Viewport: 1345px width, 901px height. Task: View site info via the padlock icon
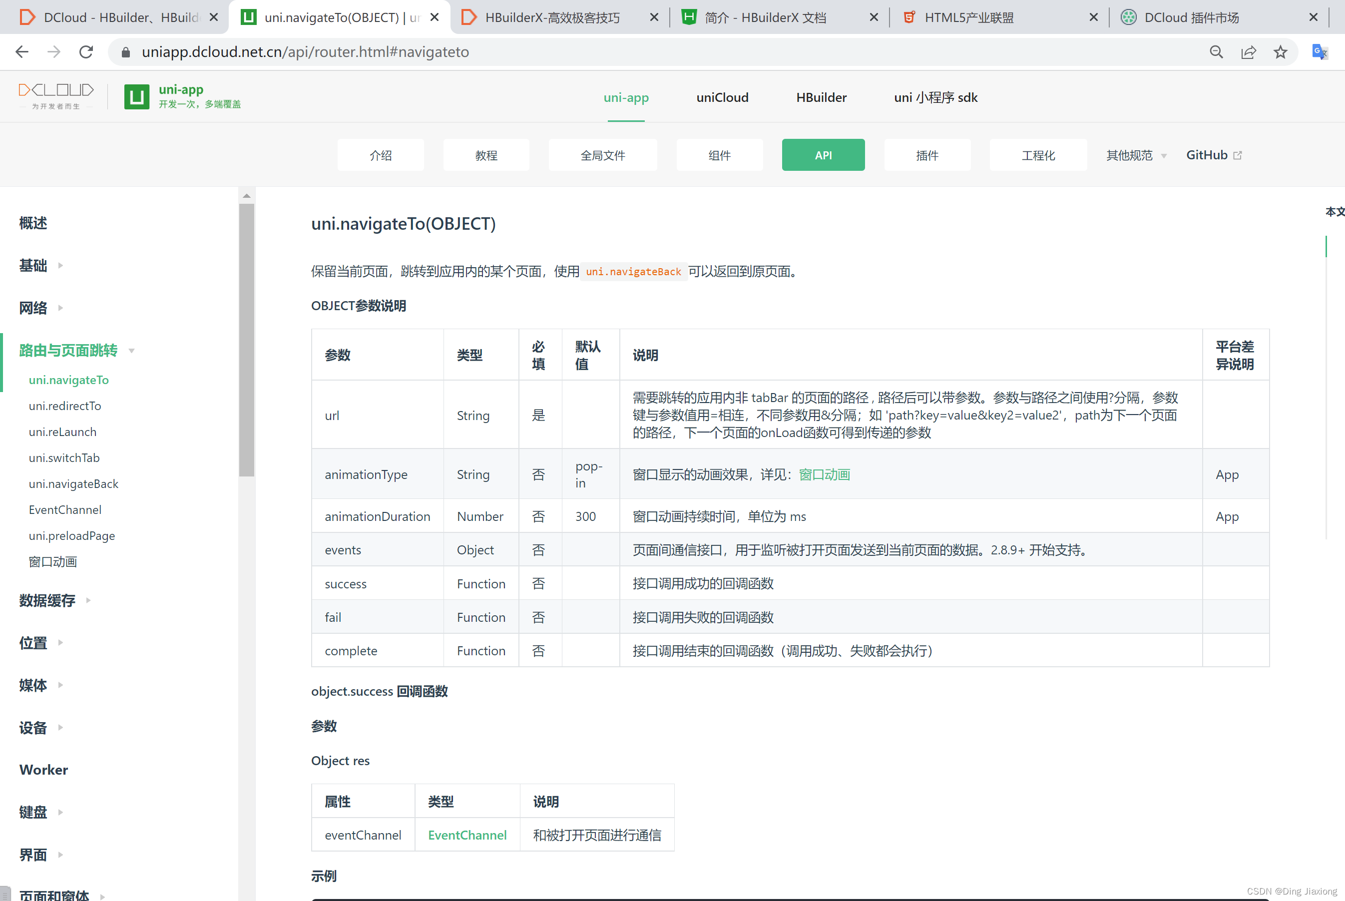tap(126, 52)
